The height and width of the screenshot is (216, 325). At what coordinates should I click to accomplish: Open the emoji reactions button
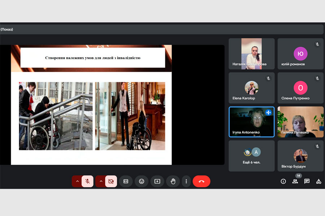pyautogui.click(x=142, y=181)
